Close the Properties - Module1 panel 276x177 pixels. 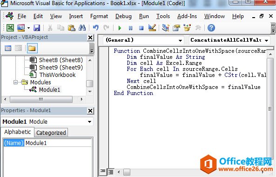click(90, 111)
